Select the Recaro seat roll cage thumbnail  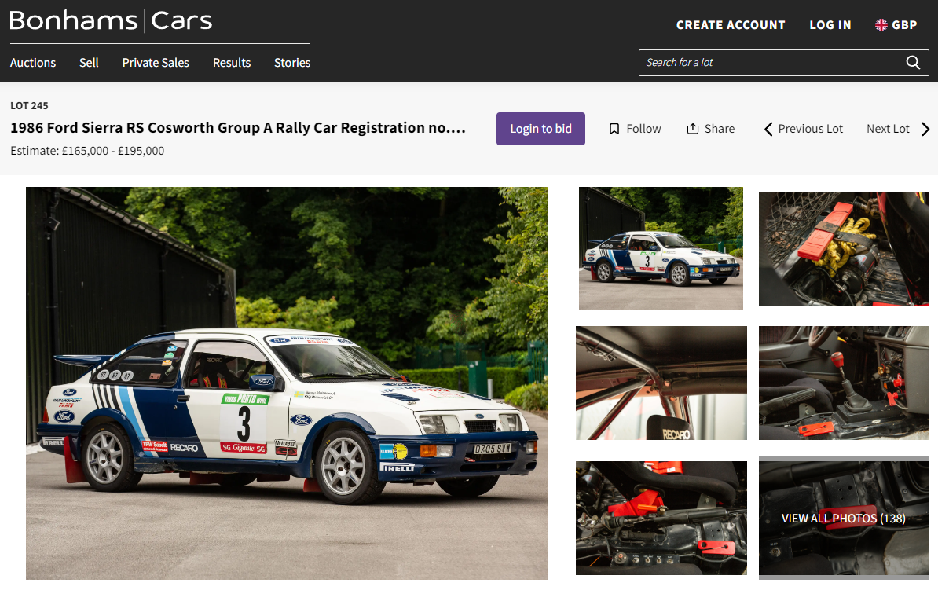(661, 383)
